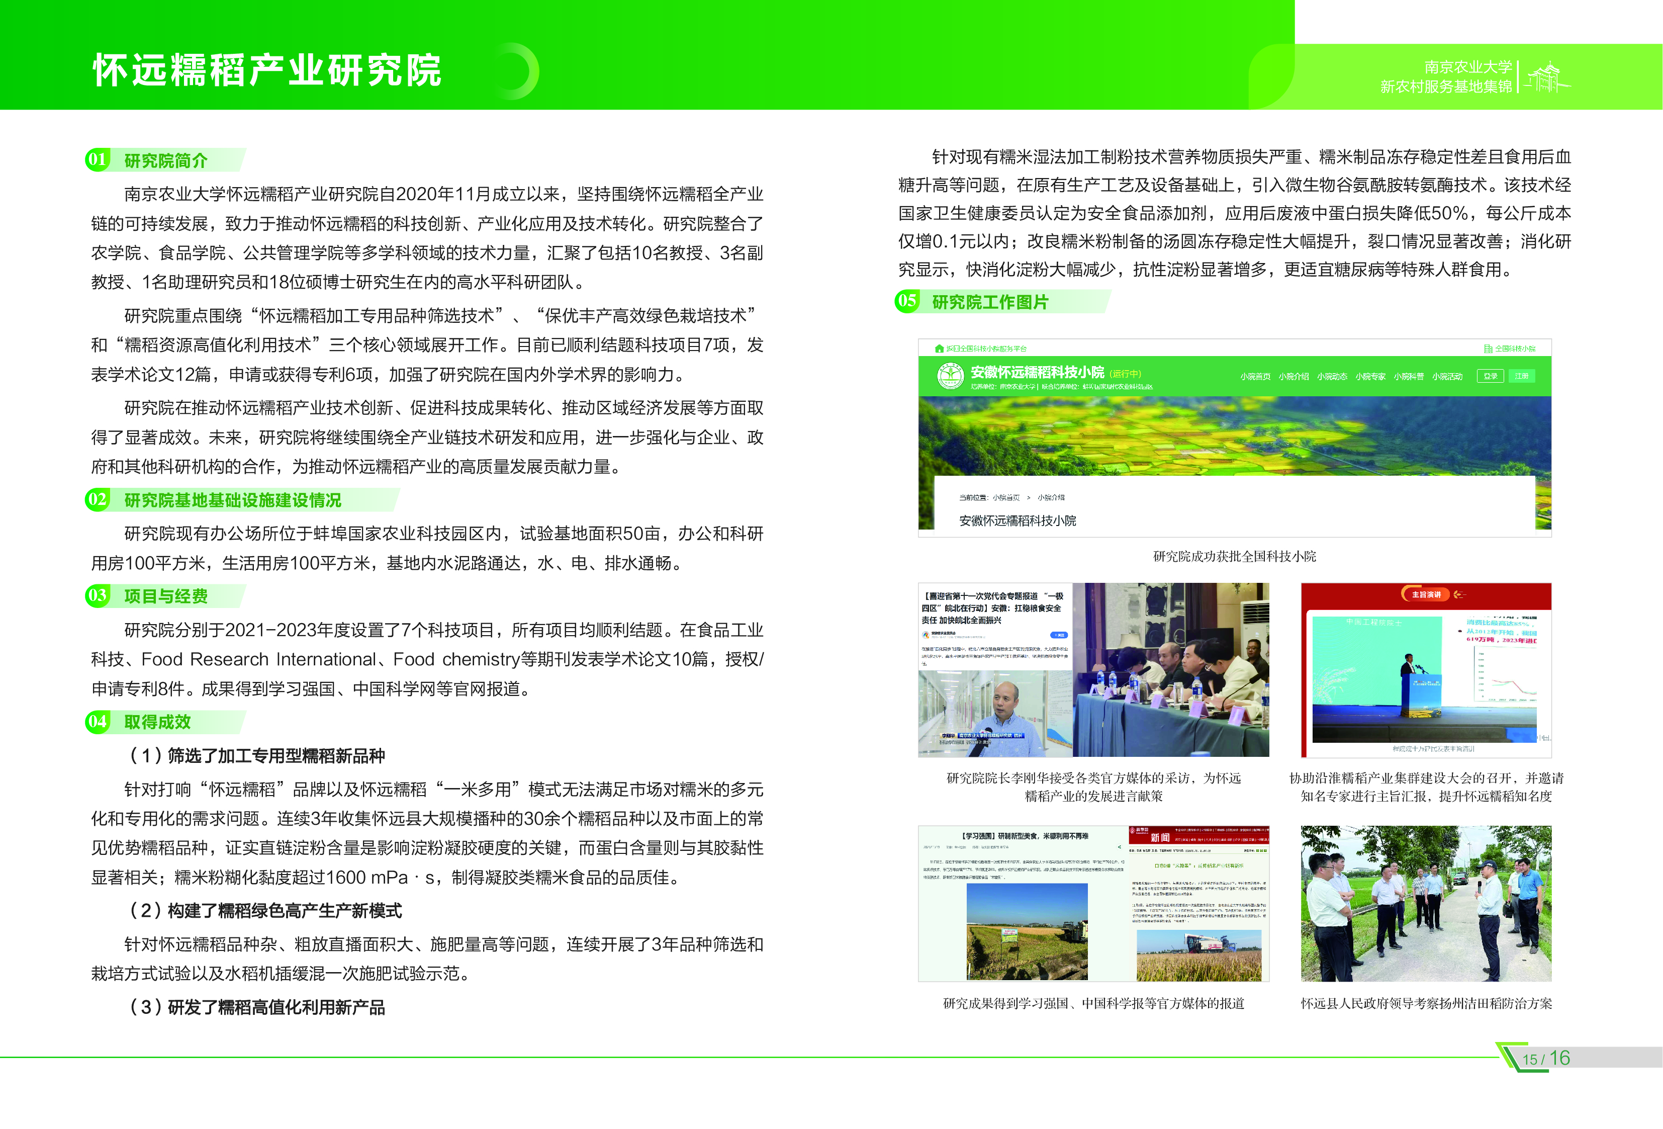Open the 小院首页 nav tab

[x=1255, y=377]
